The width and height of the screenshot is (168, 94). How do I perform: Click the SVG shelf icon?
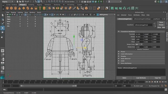coord(44,8)
